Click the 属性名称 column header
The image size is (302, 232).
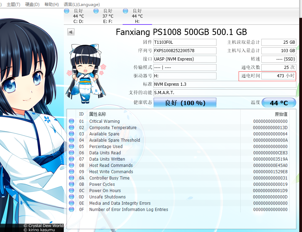(x=98, y=114)
